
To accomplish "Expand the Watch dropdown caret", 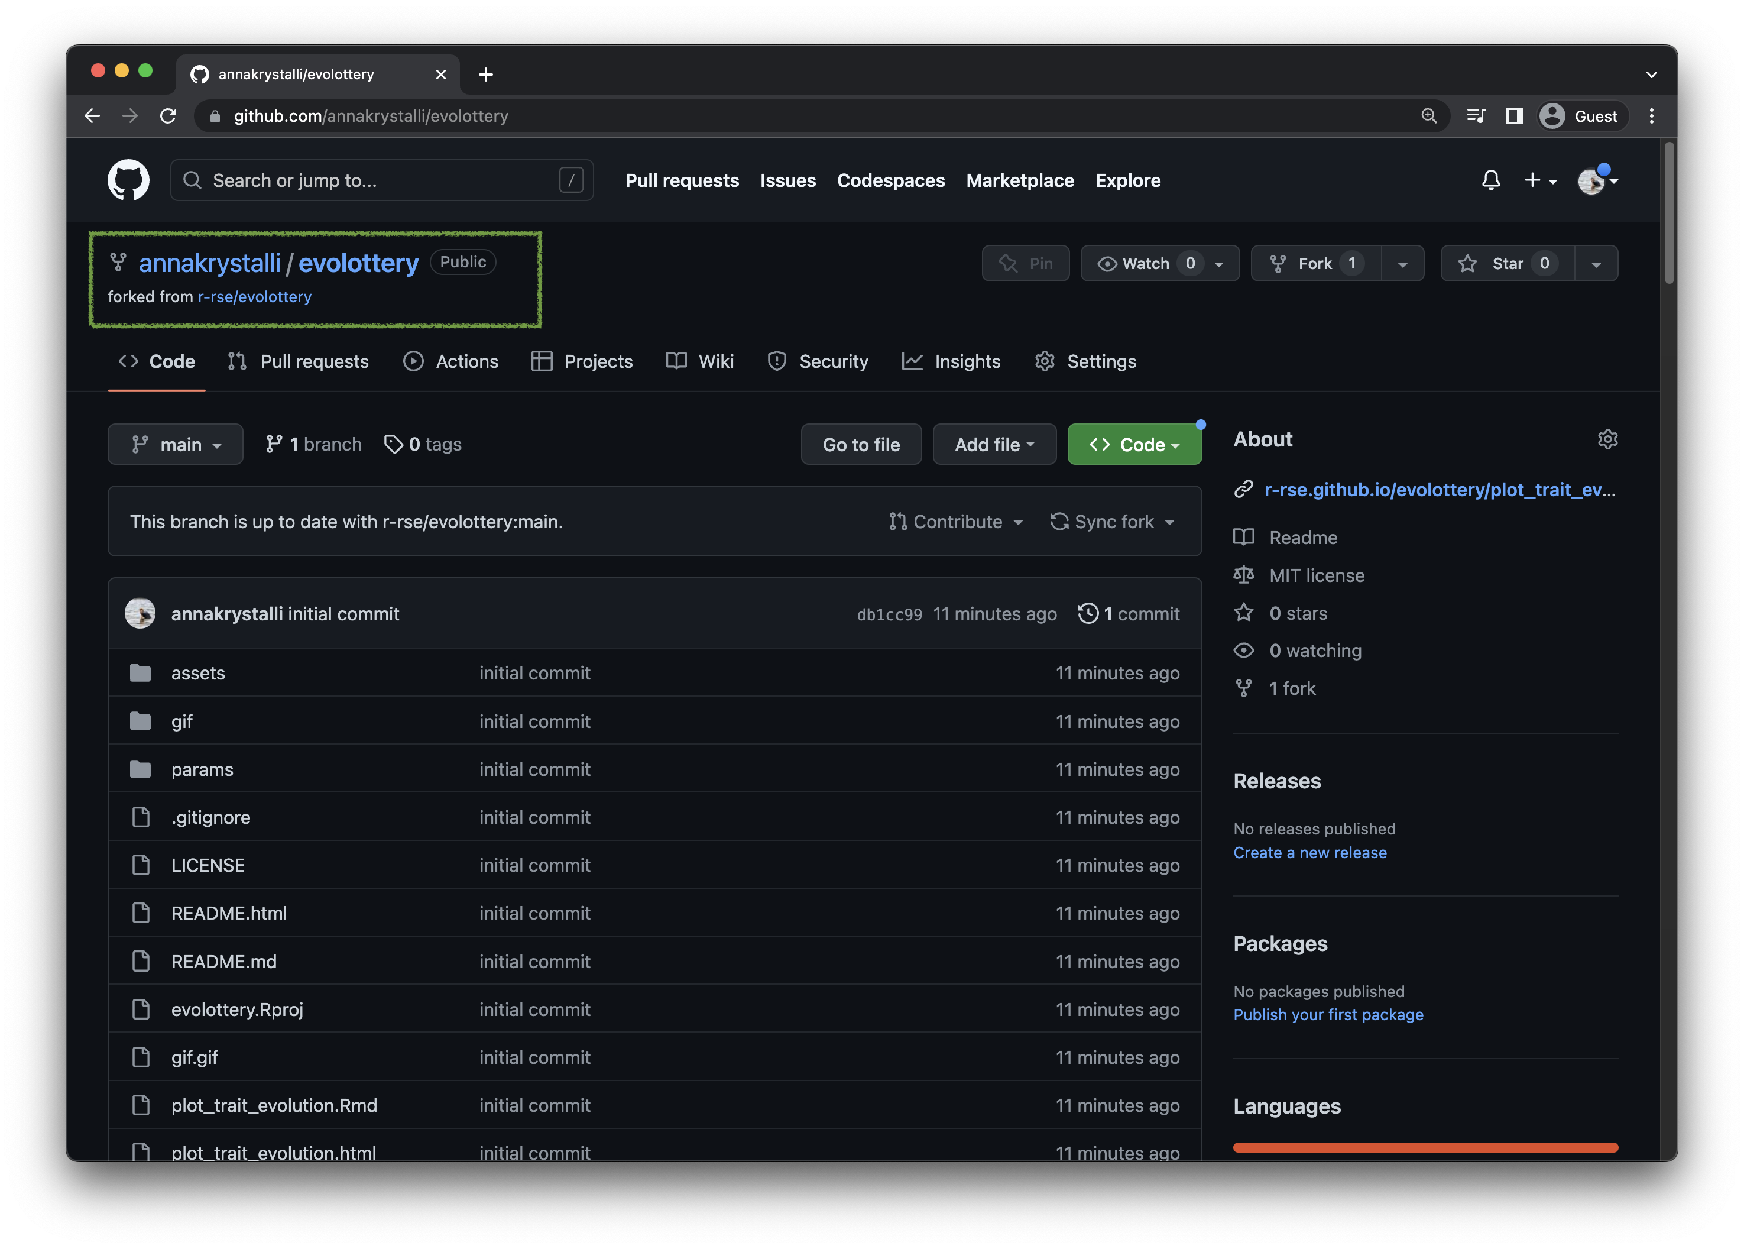I will (x=1218, y=264).
